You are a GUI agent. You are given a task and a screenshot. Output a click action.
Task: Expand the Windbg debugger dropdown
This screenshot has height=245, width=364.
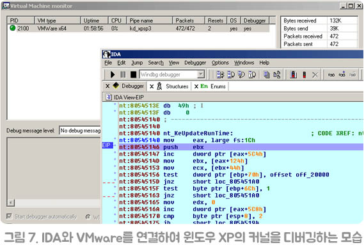point(201,75)
